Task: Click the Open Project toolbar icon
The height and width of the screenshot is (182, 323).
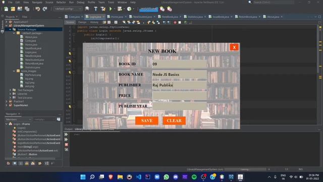Action: point(20,9)
